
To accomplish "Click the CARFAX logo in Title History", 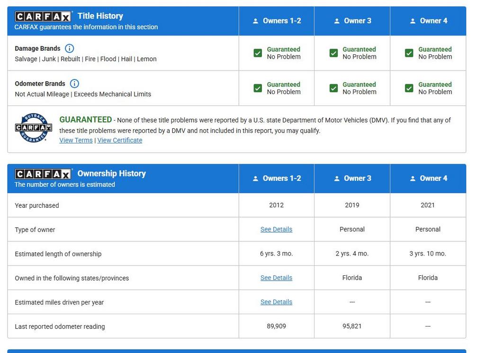I will (x=43, y=17).
